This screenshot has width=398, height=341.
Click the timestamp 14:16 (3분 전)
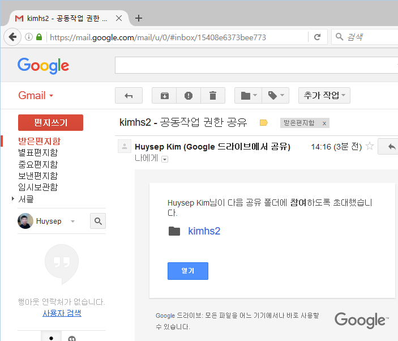coord(336,147)
